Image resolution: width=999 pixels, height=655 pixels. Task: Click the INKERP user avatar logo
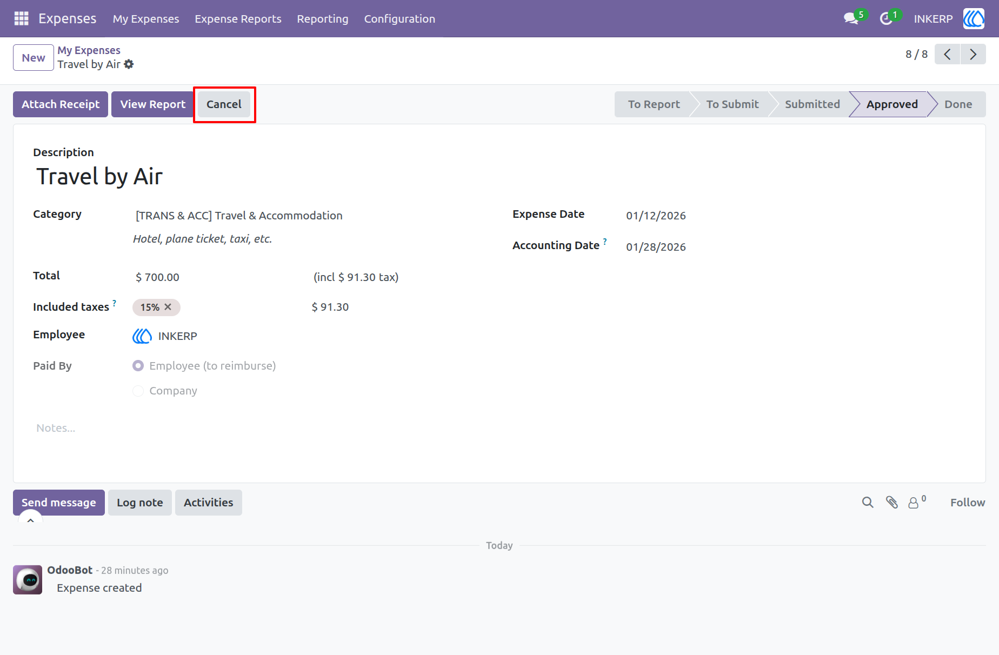[x=974, y=18]
